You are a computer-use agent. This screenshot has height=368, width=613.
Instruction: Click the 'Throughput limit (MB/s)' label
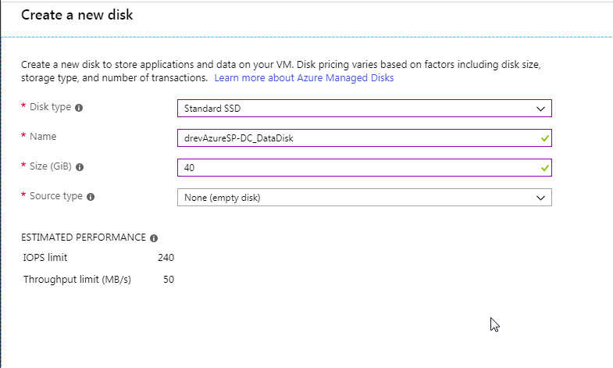[77, 280]
